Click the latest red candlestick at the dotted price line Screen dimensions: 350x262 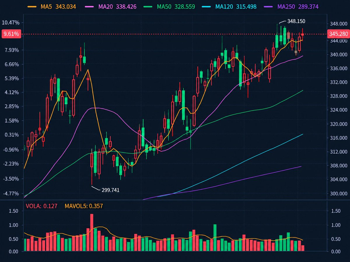tap(303, 34)
